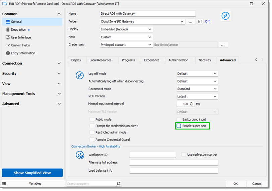Click the Workspace ID field
The height and width of the screenshot is (191, 272).
tap(152, 155)
